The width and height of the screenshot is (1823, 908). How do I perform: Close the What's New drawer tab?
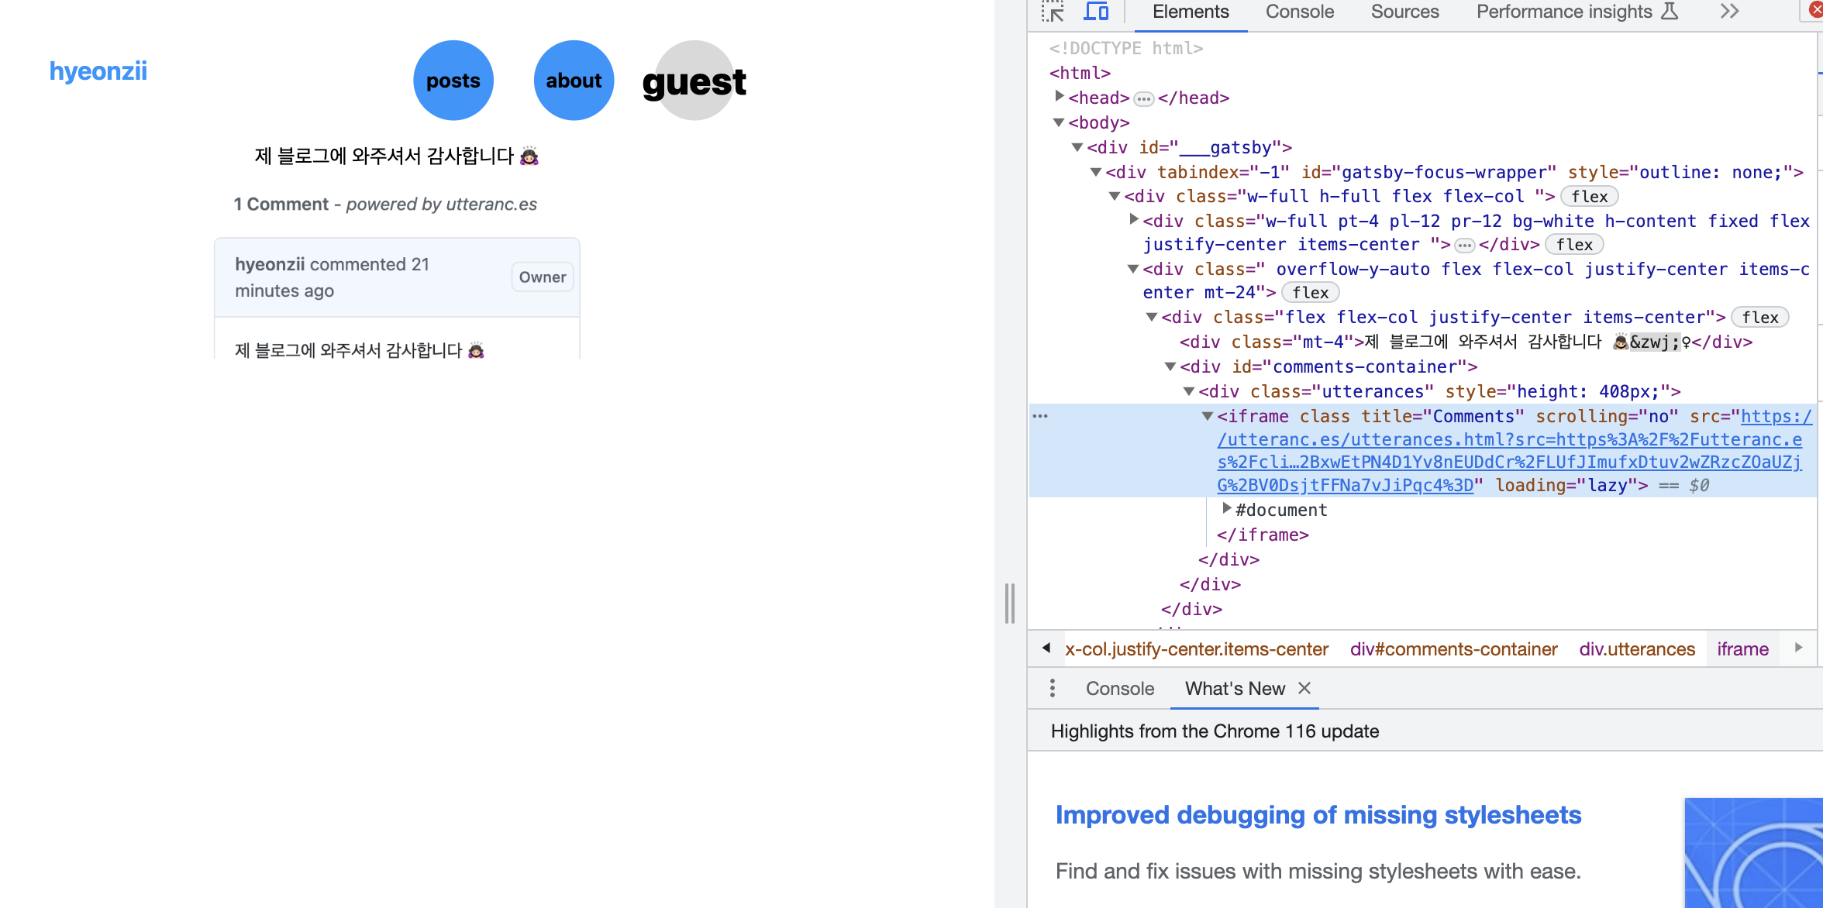[1304, 688]
